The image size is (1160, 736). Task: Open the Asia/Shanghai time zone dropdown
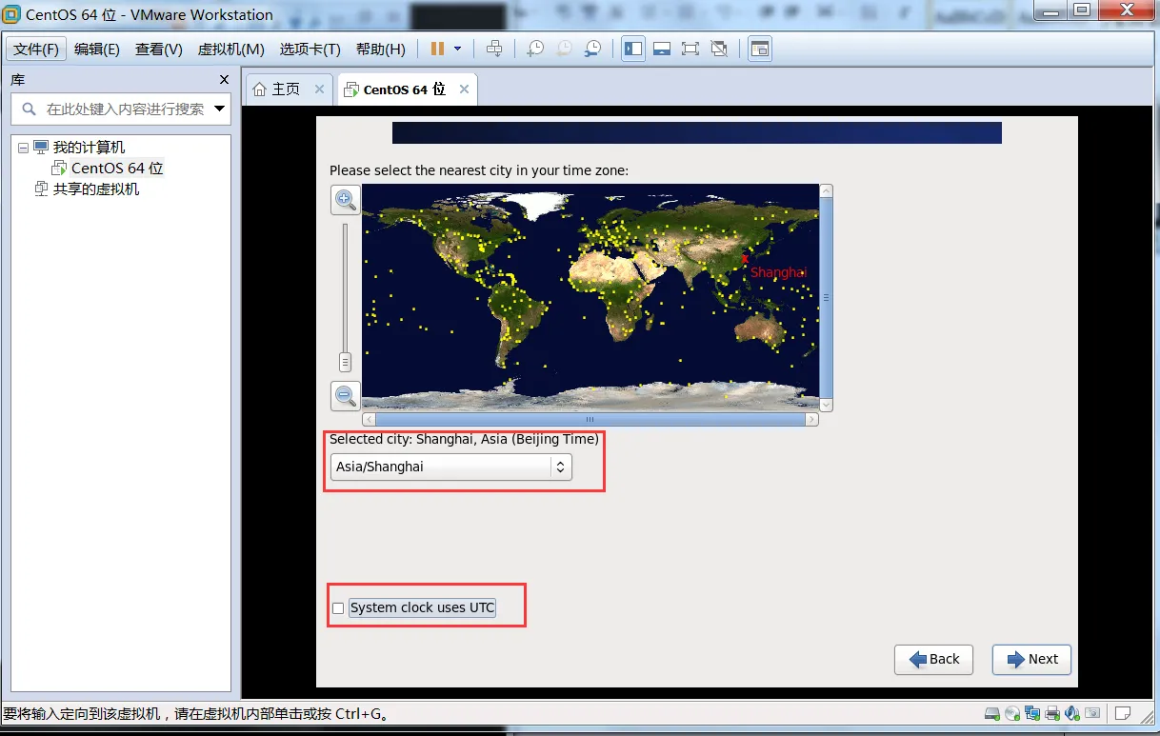click(451, 467)
